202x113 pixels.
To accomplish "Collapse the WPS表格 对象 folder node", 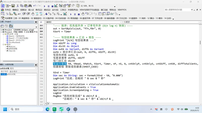I will pos(4,34).
